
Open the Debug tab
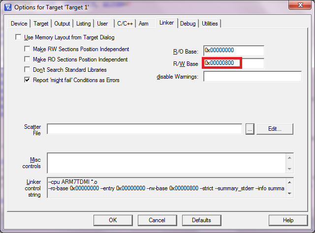pyautogui.click(x=188, y=24)
